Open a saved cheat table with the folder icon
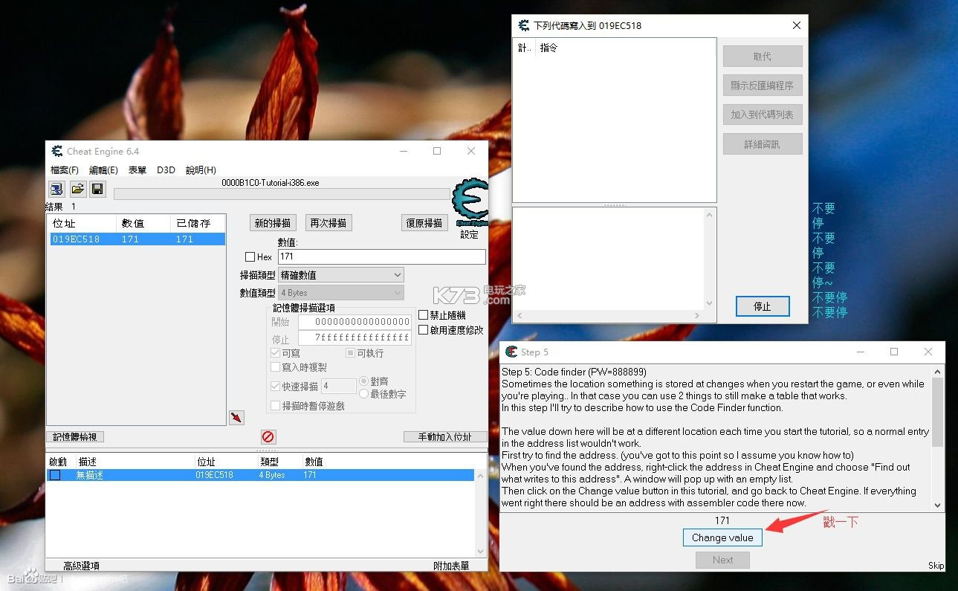958x591 pixels. pos(77,189)
